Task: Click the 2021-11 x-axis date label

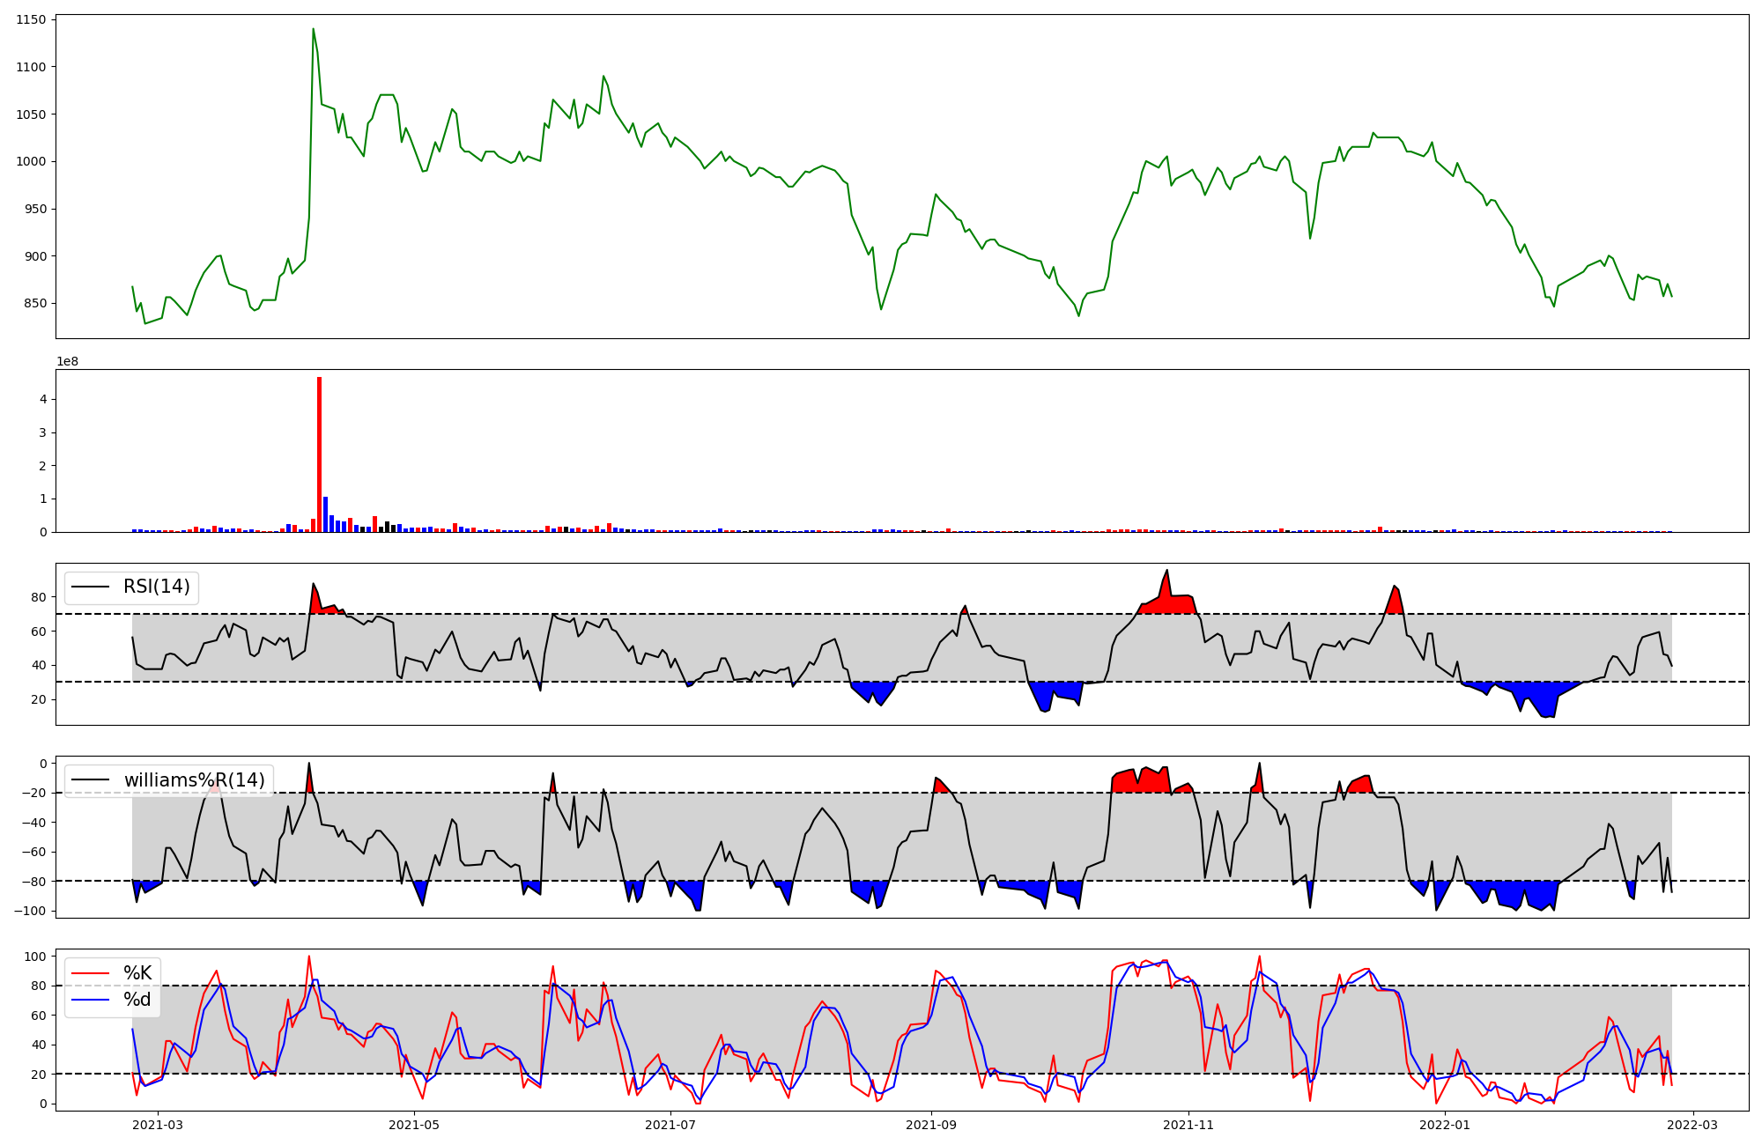Action: (x=1188, y=1125)
